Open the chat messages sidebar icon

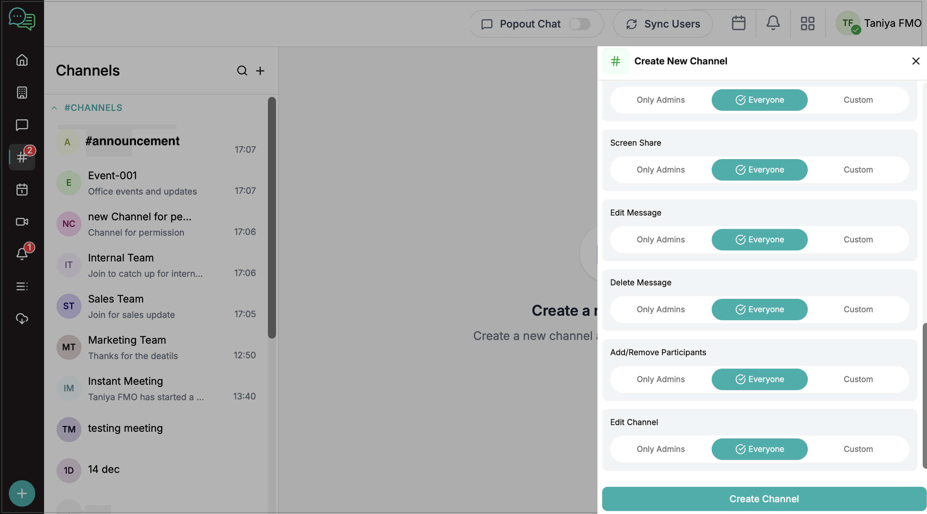tap(22, 125)
